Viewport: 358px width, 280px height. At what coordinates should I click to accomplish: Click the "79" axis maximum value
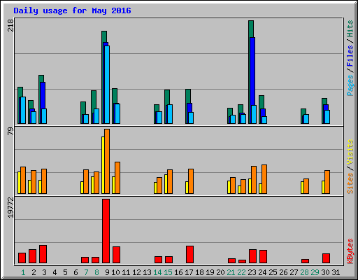(10, 131)
